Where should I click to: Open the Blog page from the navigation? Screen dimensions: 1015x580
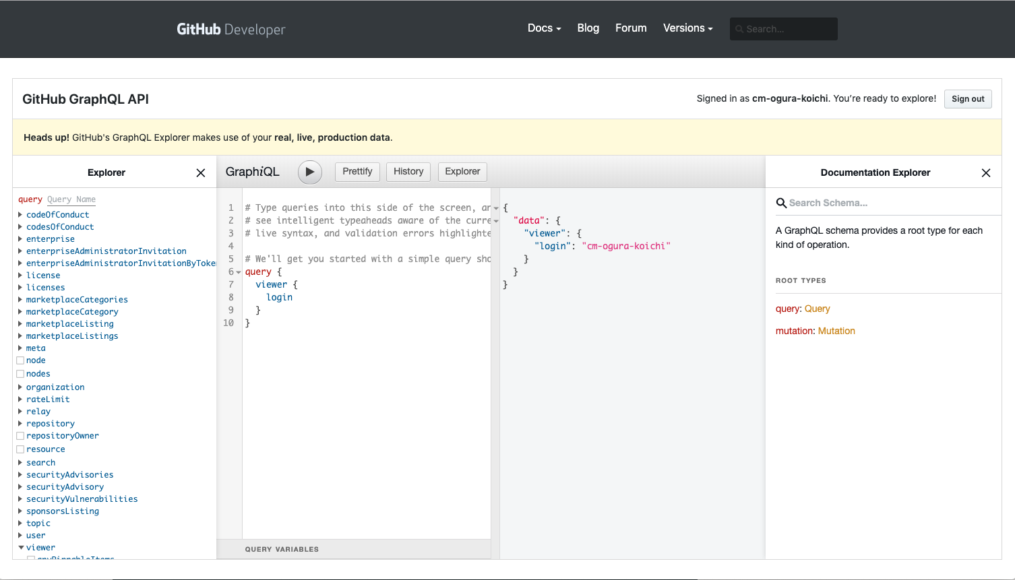pyautogui.click(x=588, y=28)
